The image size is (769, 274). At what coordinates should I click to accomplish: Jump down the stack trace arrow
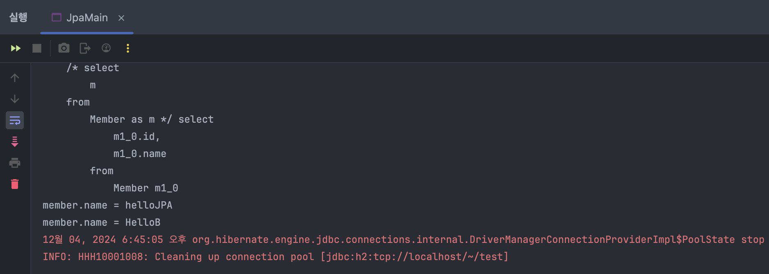coord(15,99)
